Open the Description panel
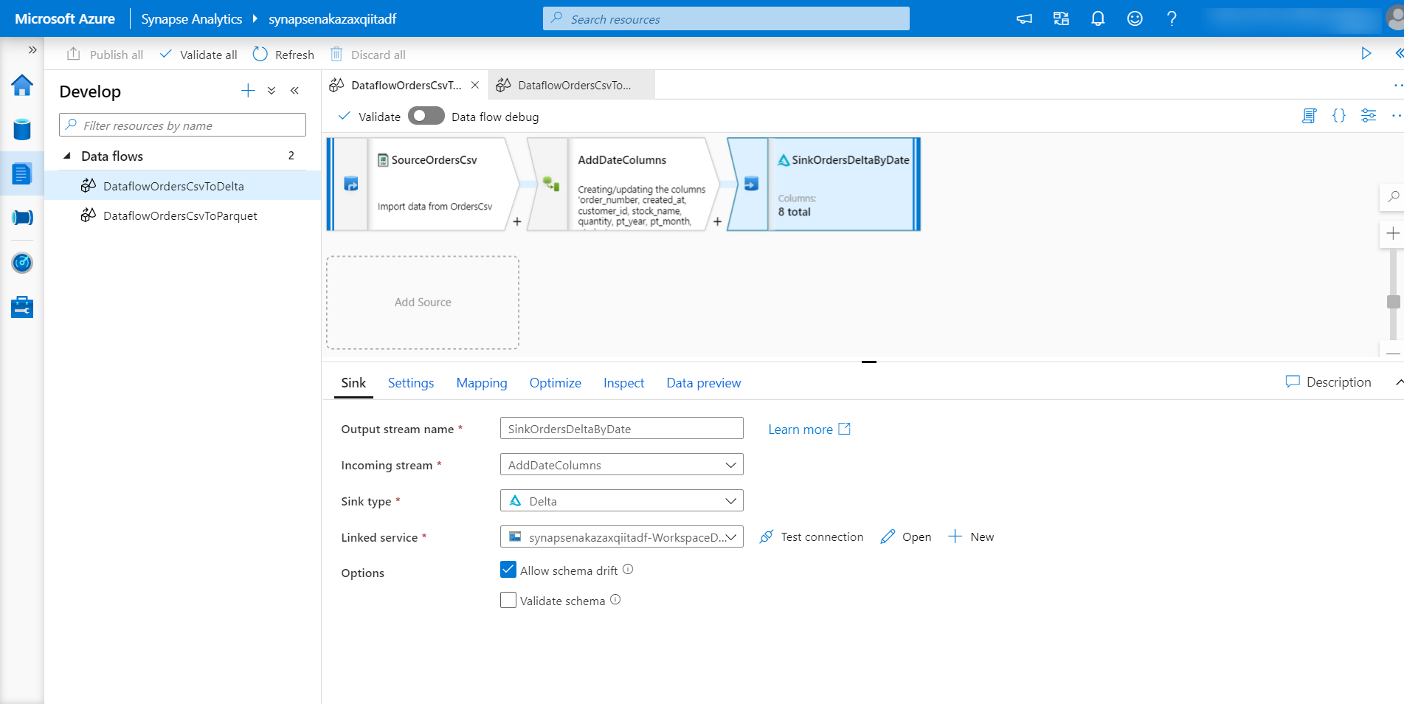The image size is (1404, 704). tap(1328, 382)
